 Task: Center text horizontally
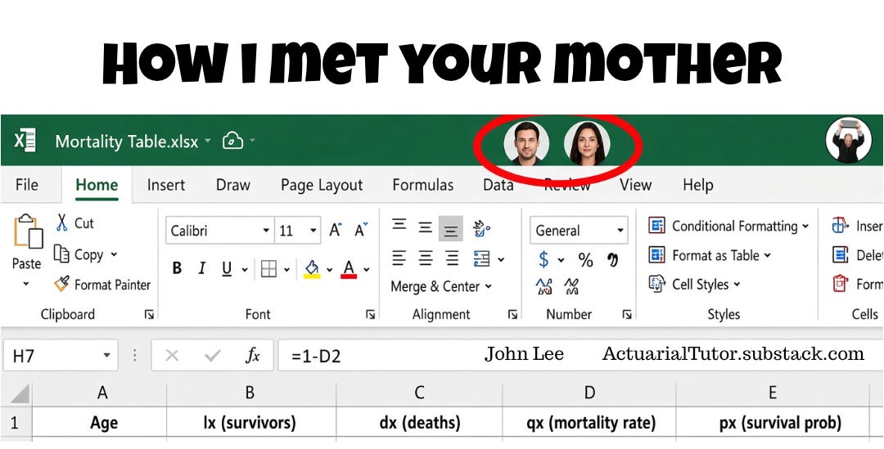[426, 258]
